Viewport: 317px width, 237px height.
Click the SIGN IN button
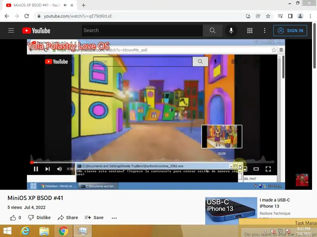[x=290, y=31]
